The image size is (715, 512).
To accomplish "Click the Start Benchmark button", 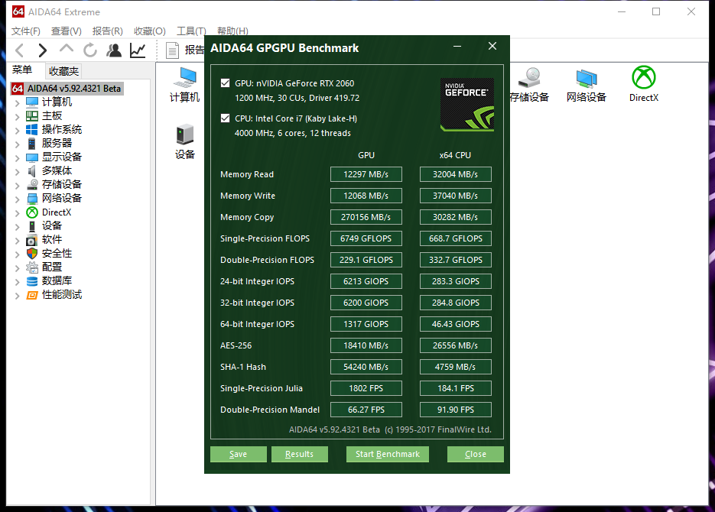I will 388,454.
